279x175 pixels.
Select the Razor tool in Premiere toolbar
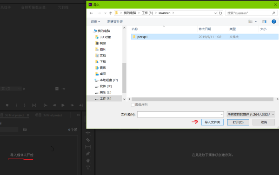pos(88,140)
